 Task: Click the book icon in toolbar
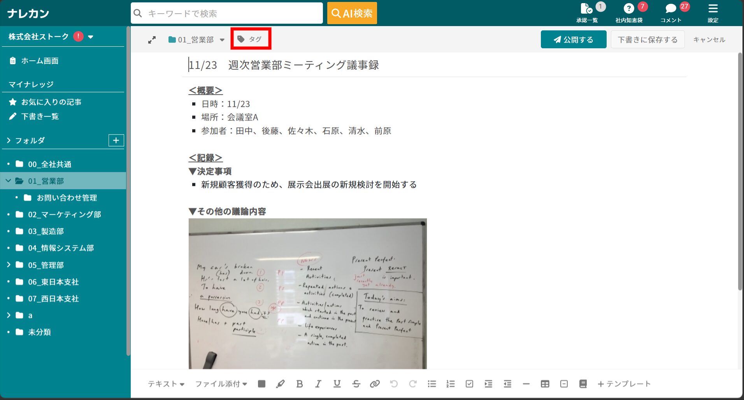583,384
